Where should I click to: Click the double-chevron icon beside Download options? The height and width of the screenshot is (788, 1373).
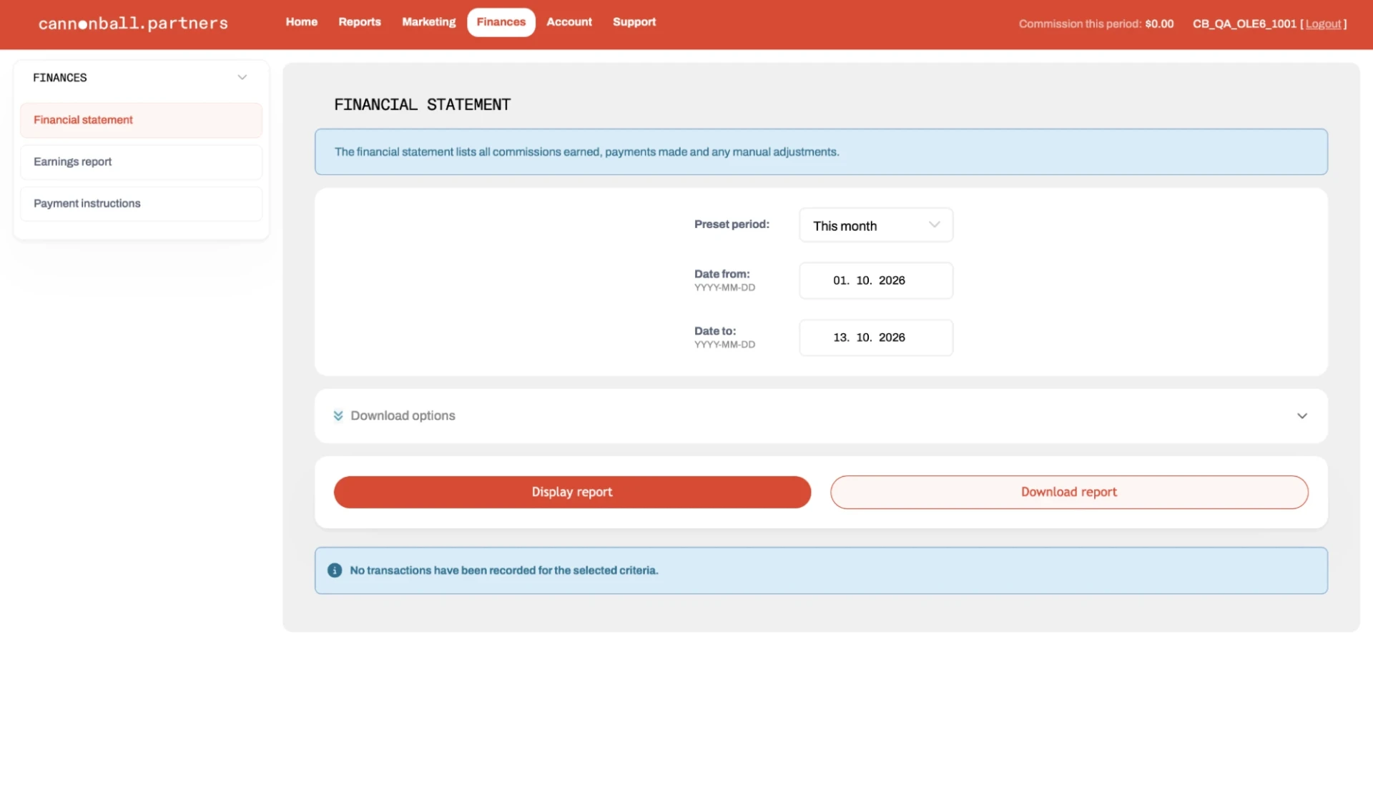point(338,415)
